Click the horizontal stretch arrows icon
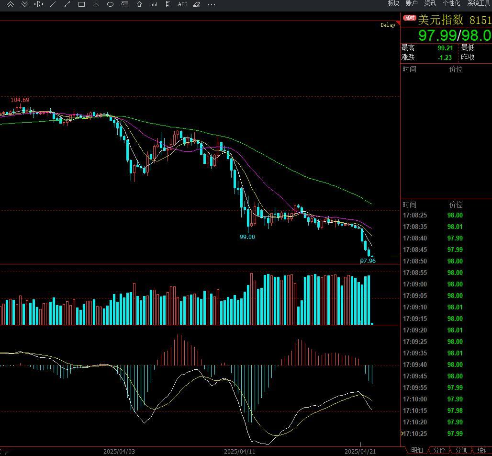This screenshot has height=456, width=492. (39, 4)
